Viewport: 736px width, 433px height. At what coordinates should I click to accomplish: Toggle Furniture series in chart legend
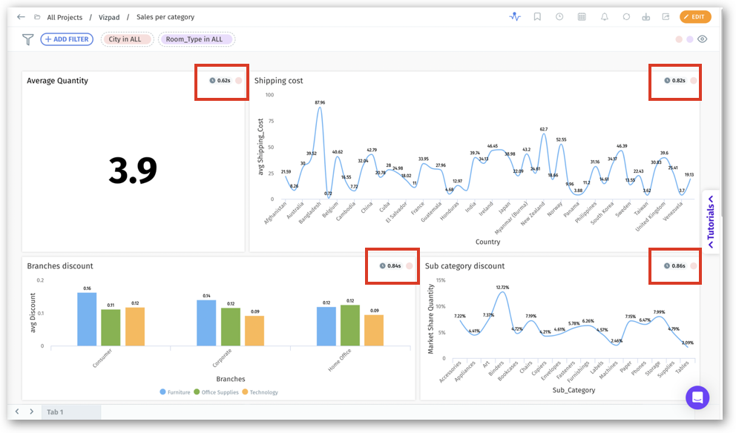tap(175, 392)
